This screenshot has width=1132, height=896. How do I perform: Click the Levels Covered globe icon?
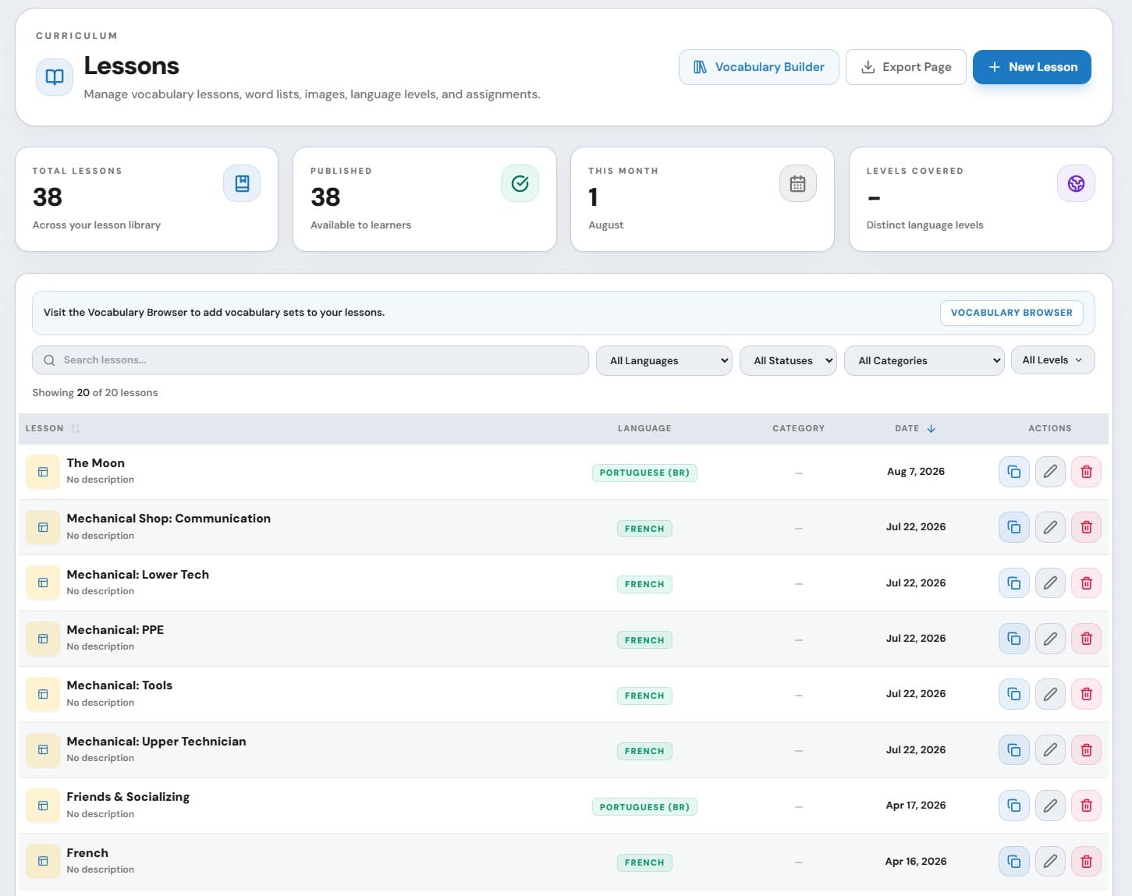[1076, 183]
